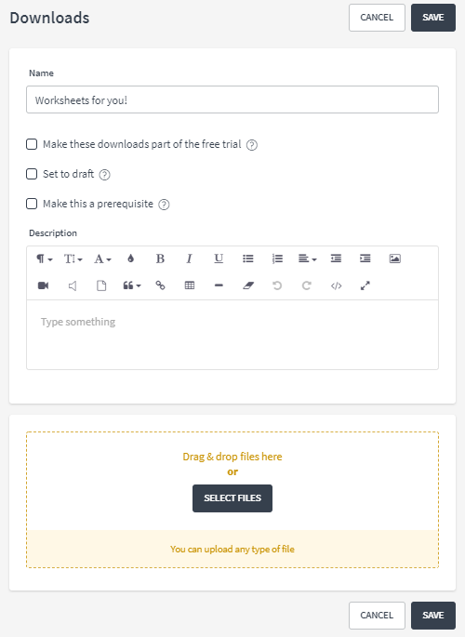Clear formatting with the eraser icon
The height and width of the screenshot is (637, 465).
[x=248, y=286]
